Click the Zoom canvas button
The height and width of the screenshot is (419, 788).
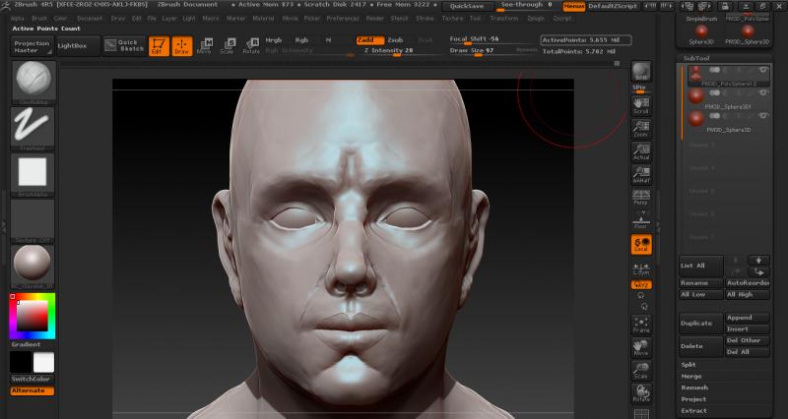click(x=641, y=128)
